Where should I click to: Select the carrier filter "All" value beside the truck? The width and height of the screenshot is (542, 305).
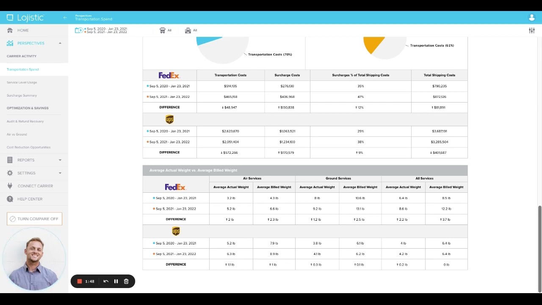coord(169,30)
